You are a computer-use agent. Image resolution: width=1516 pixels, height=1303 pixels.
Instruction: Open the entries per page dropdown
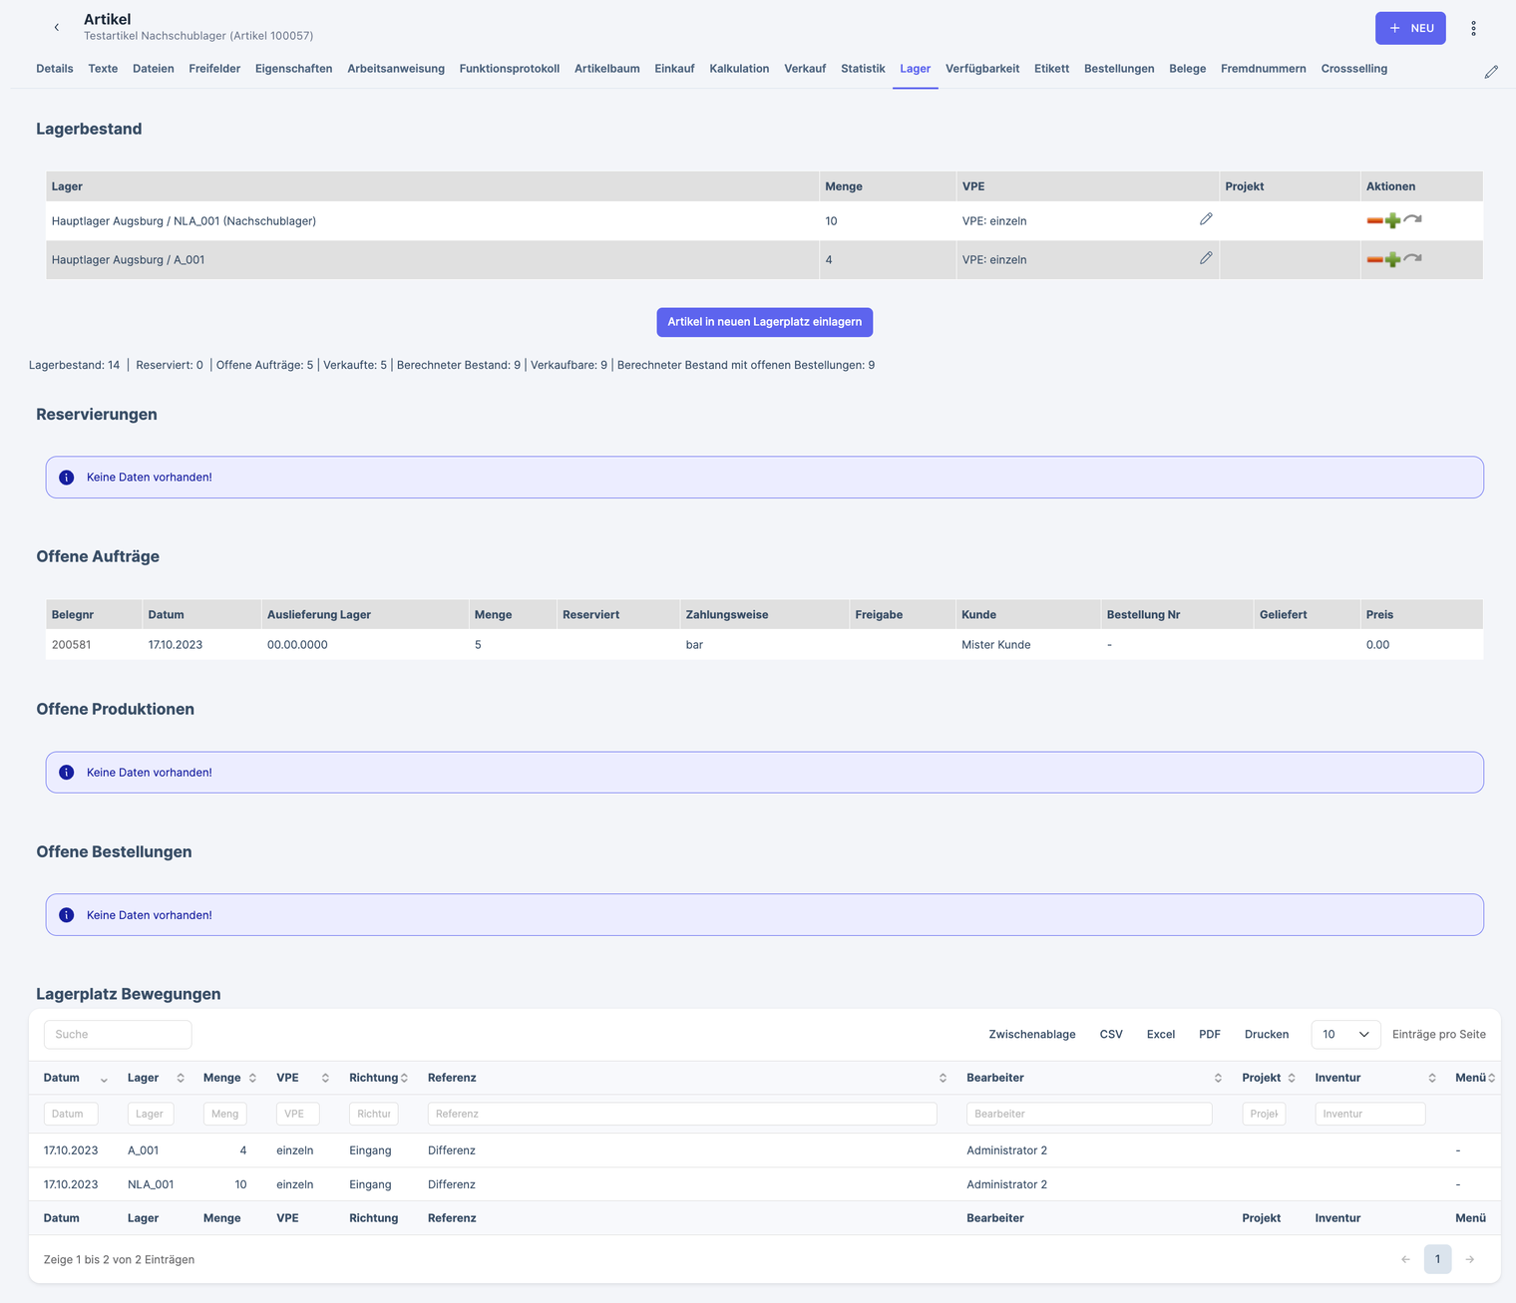coord(1344,1035)
